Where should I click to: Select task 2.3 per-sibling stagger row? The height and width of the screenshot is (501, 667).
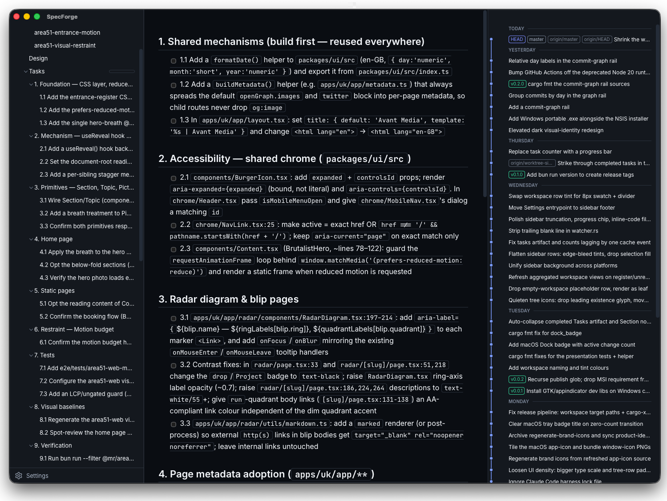pyautogui.click(x=87, y=174)
